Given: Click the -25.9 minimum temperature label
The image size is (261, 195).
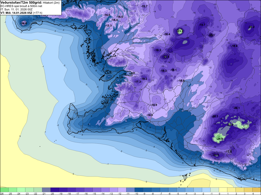Looking at the screenshot, I should [x=220, y=139].
